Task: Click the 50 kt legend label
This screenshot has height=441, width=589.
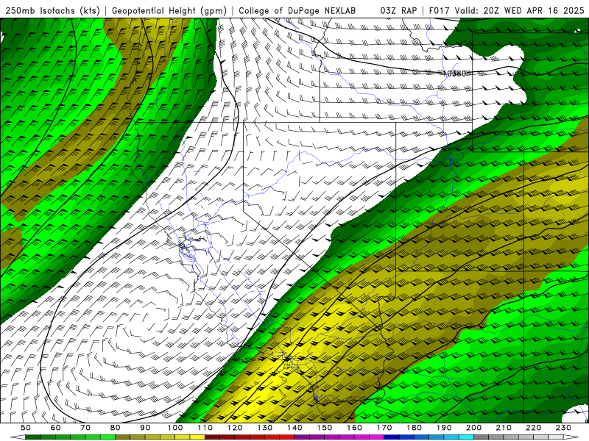Action: [26, 428]
